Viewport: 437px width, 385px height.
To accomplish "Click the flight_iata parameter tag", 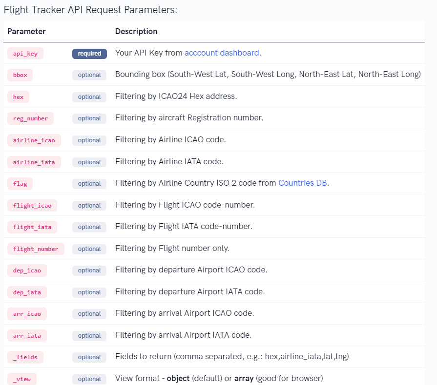I will (x=32, y=227).
